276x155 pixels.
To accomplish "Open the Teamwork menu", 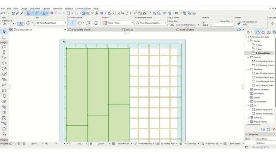I will tap(57, 9).
